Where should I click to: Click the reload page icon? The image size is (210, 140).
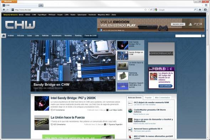(151, 10)
